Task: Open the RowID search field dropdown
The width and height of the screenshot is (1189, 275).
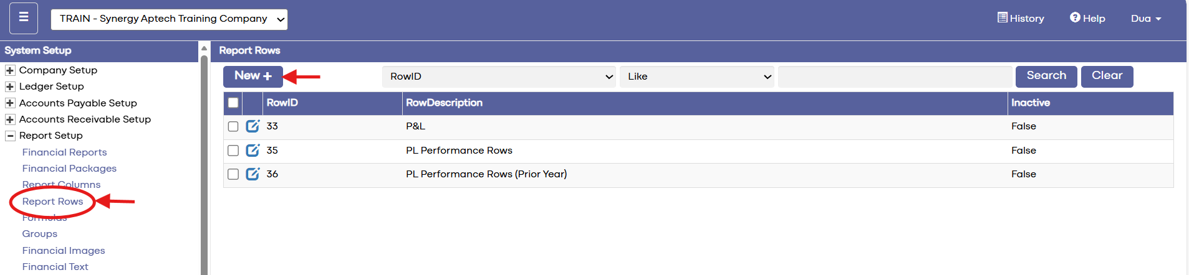Action: point(499,77)
